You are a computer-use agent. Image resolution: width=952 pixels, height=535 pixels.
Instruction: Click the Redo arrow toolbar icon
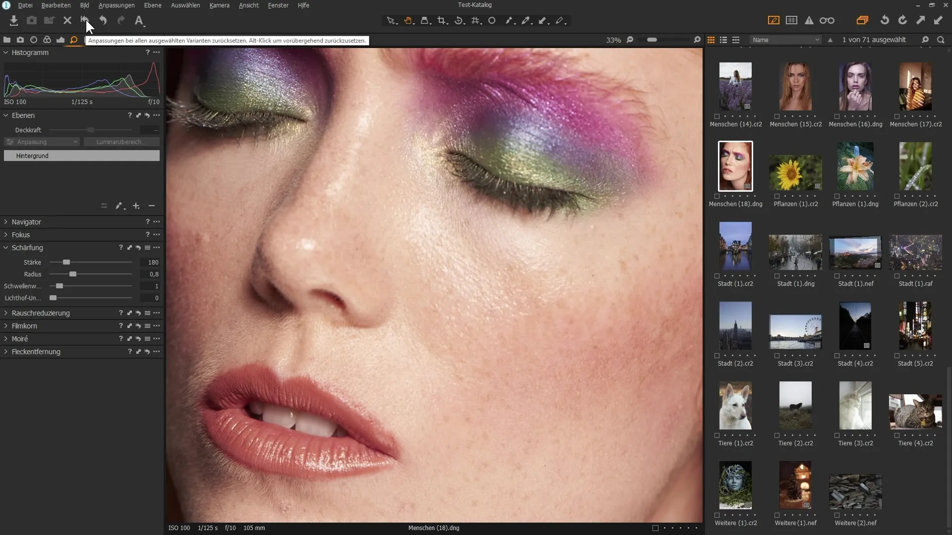(121, 20)
